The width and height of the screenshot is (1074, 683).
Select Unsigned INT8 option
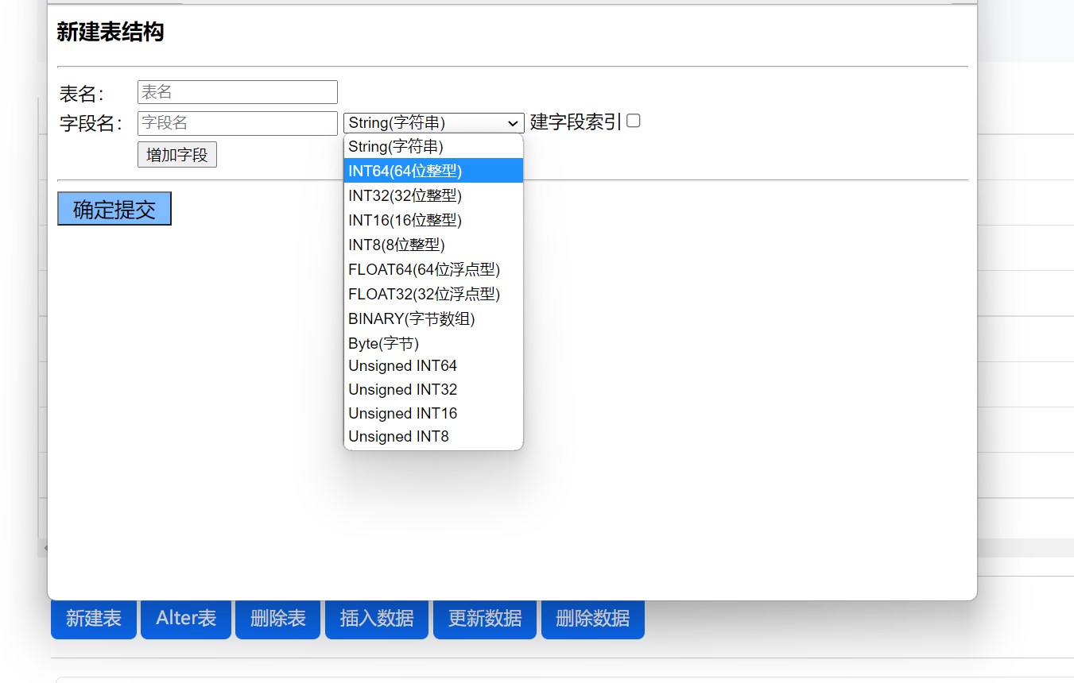coord(433,437)
